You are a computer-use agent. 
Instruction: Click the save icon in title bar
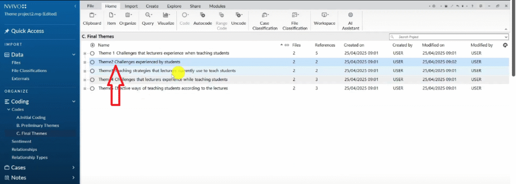446,6
